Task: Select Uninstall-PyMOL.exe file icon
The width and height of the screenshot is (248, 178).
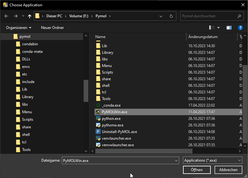Action: tap(98, 132)
